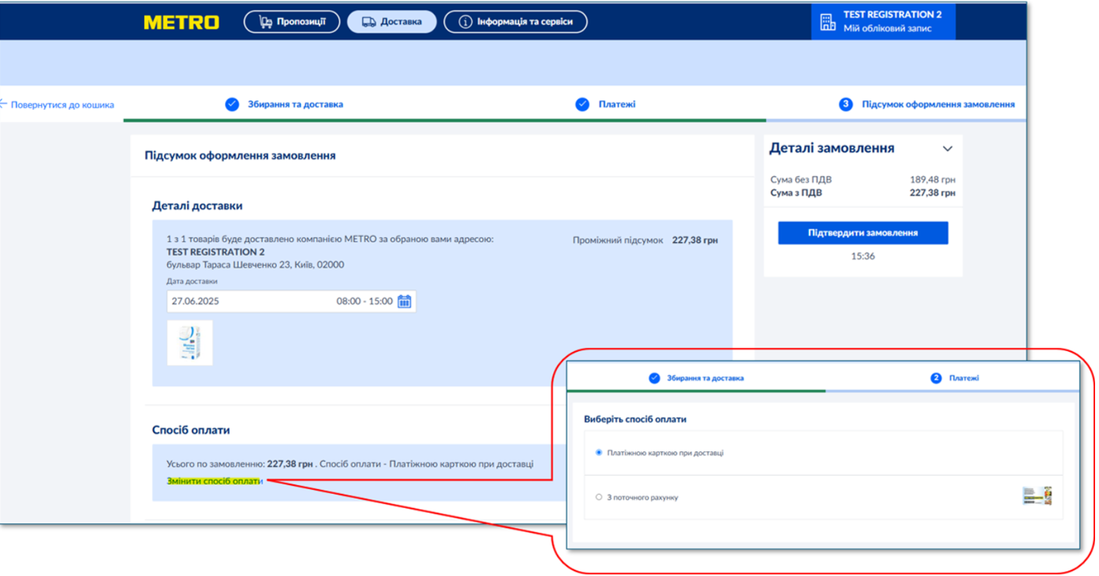Click the Підтвердити замовлення button
The height and width of the screenshot is (576, 1099).
tap(863, 233)
